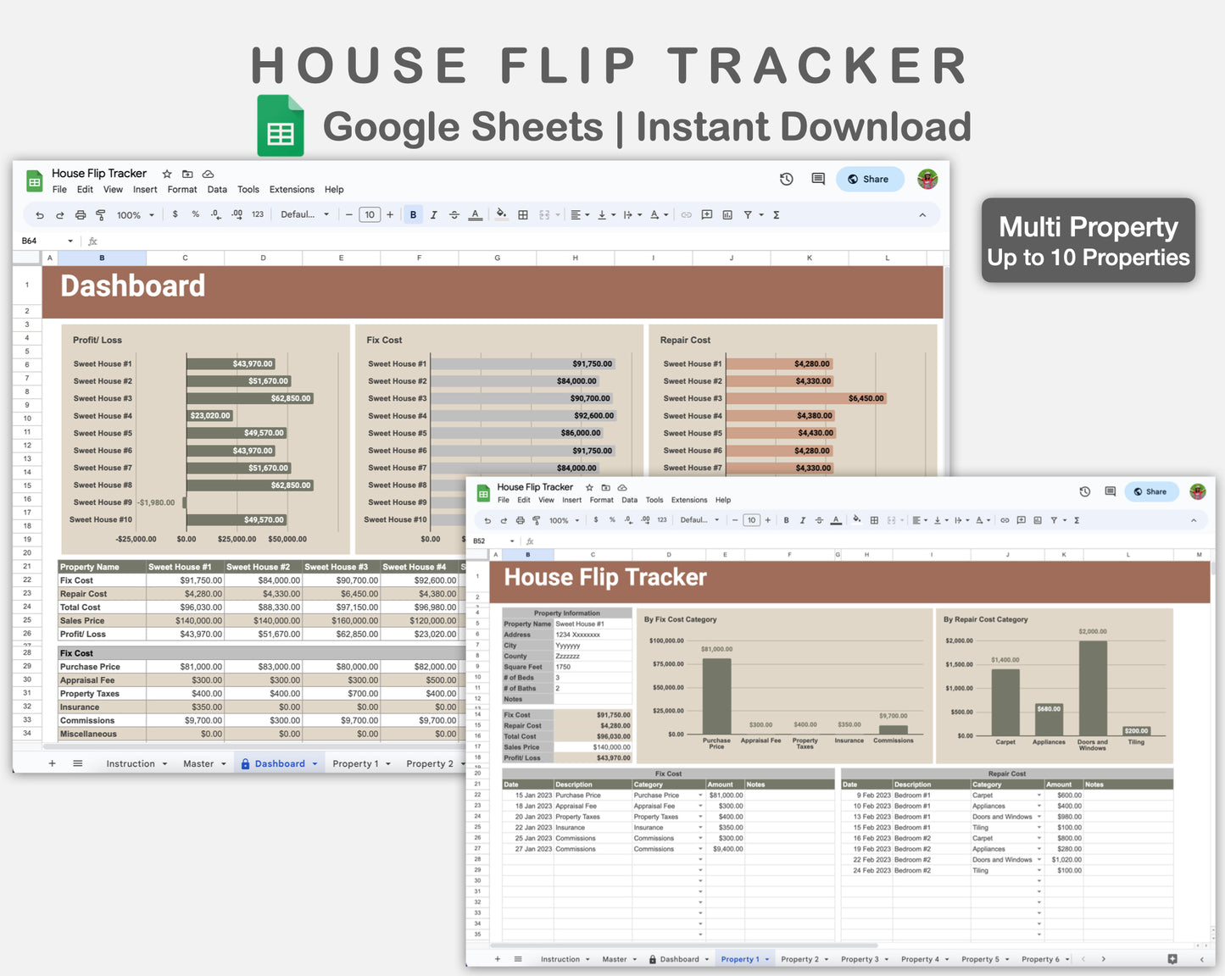
Task: Open the Functions (Σ) icon
Action: 776,214
